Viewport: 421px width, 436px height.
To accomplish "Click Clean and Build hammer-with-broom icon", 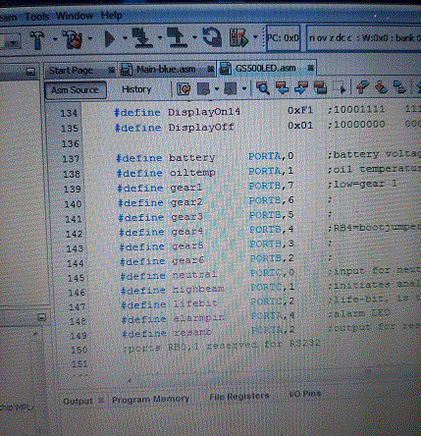I will point(73,39).
